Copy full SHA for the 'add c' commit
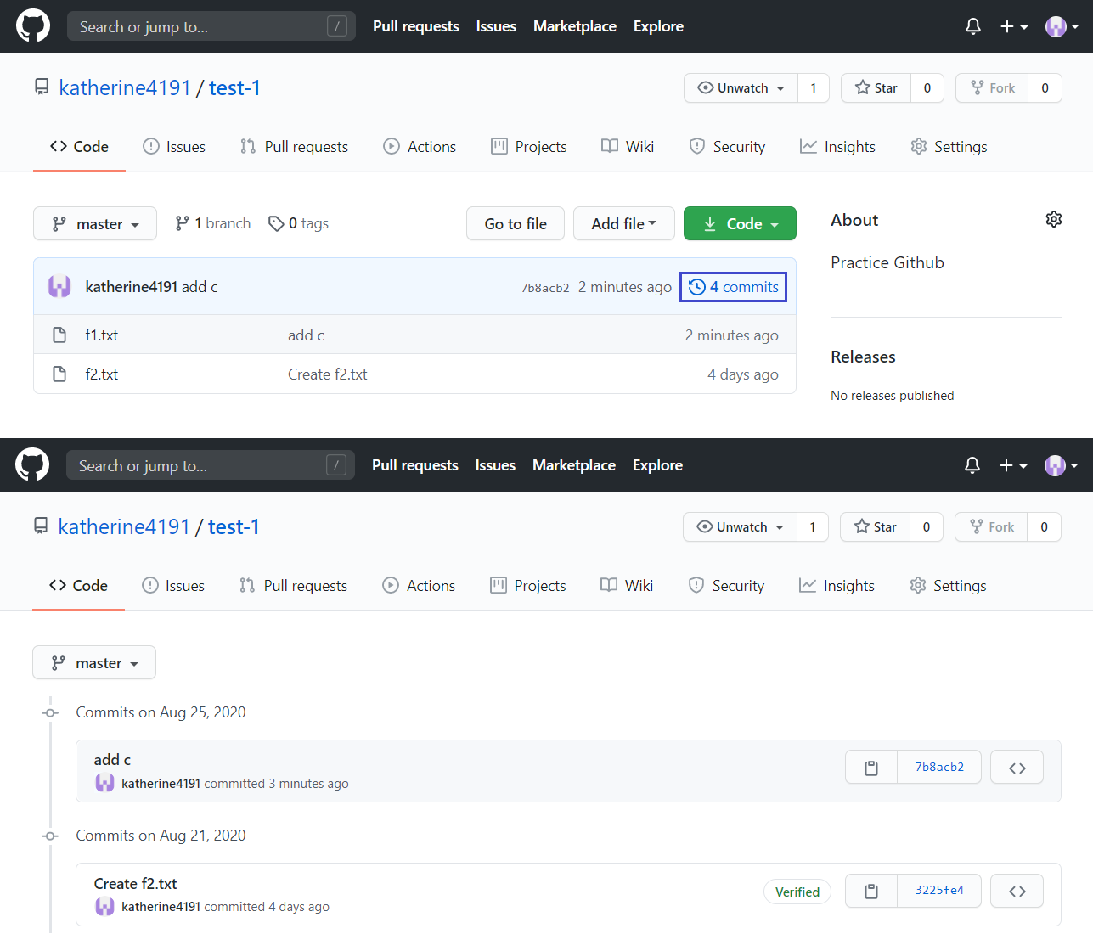Screen dimensions: 1093x934 (x=871, y=768)
